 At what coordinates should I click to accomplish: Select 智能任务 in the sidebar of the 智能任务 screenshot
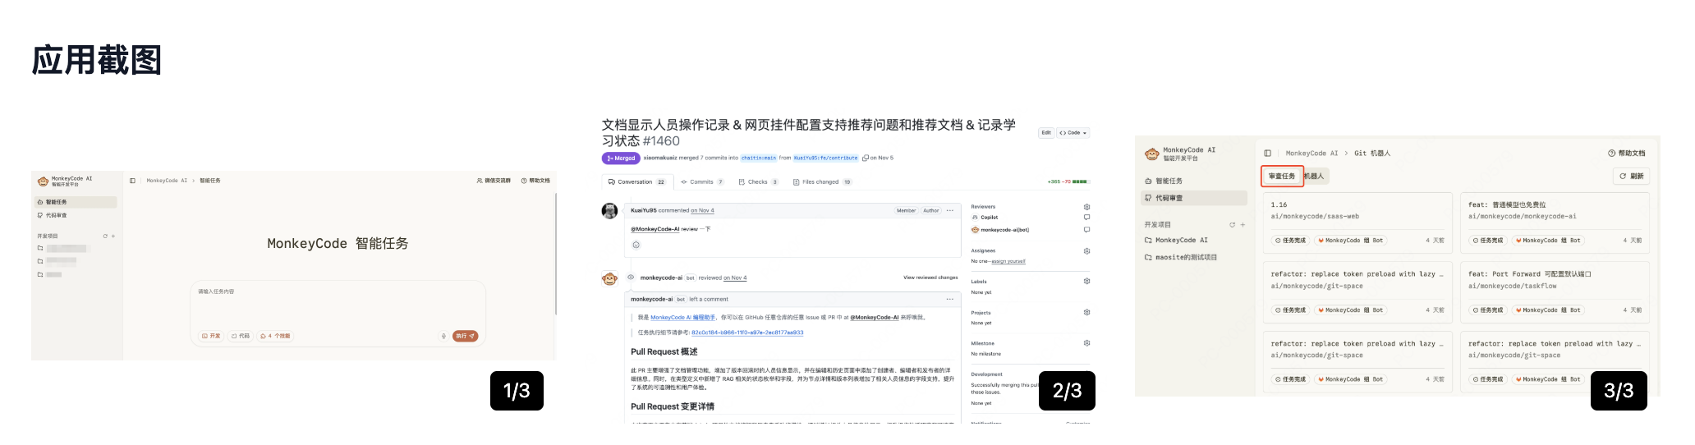[x=76, y=202]
